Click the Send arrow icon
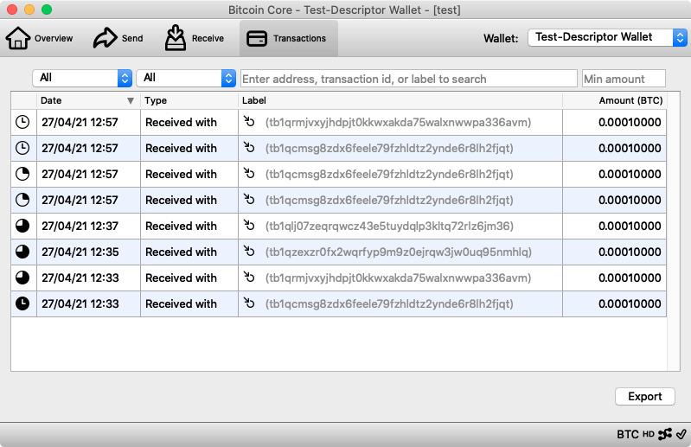 [x=105, y=38]
